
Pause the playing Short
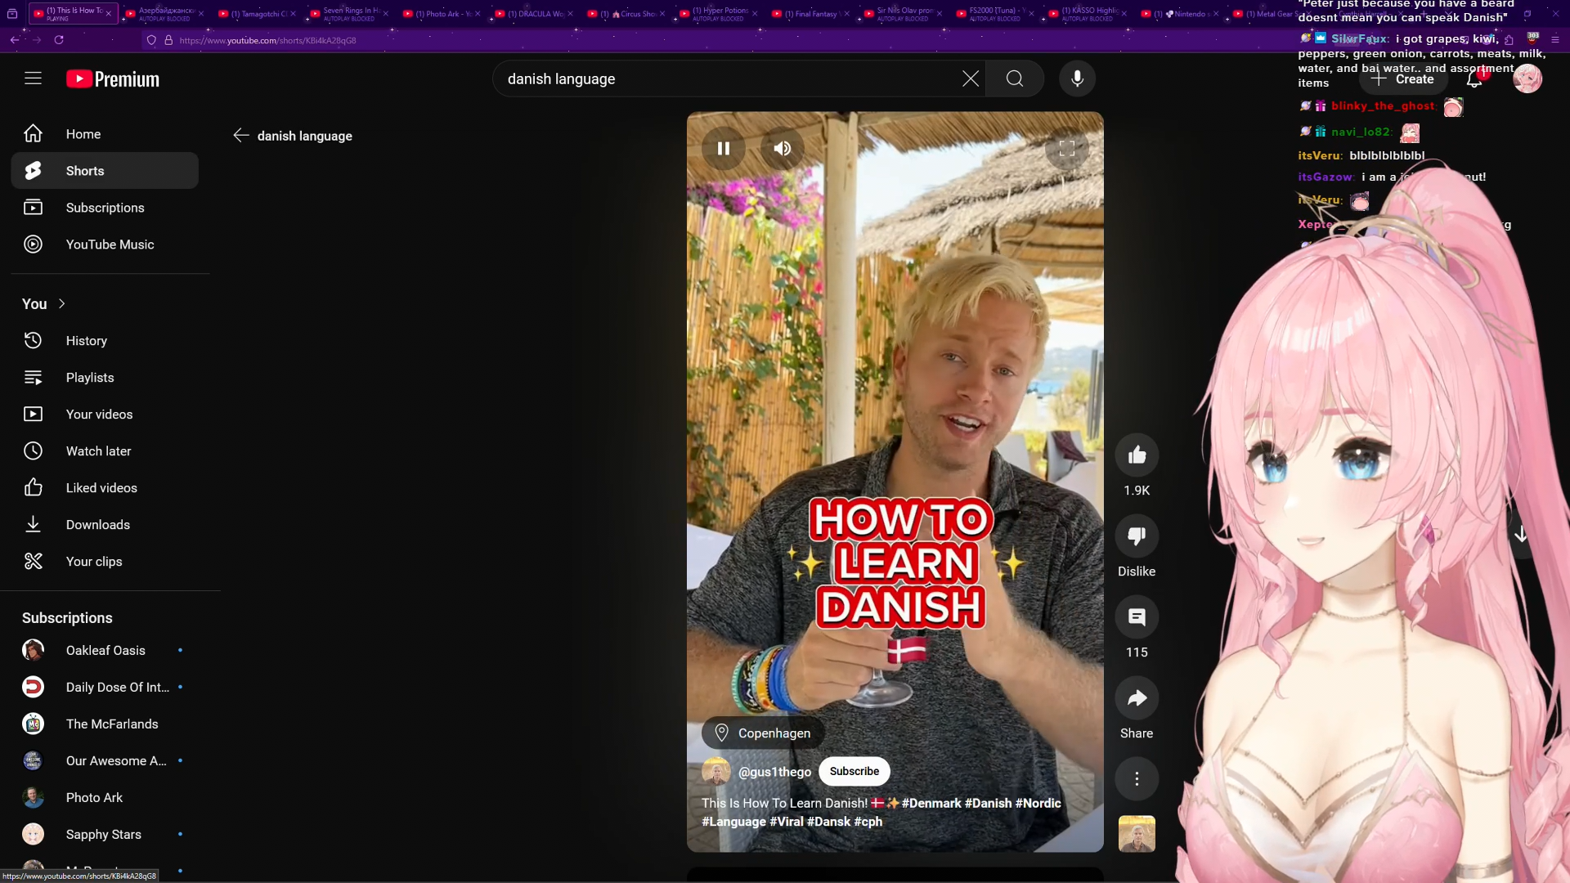coord(723,148)
